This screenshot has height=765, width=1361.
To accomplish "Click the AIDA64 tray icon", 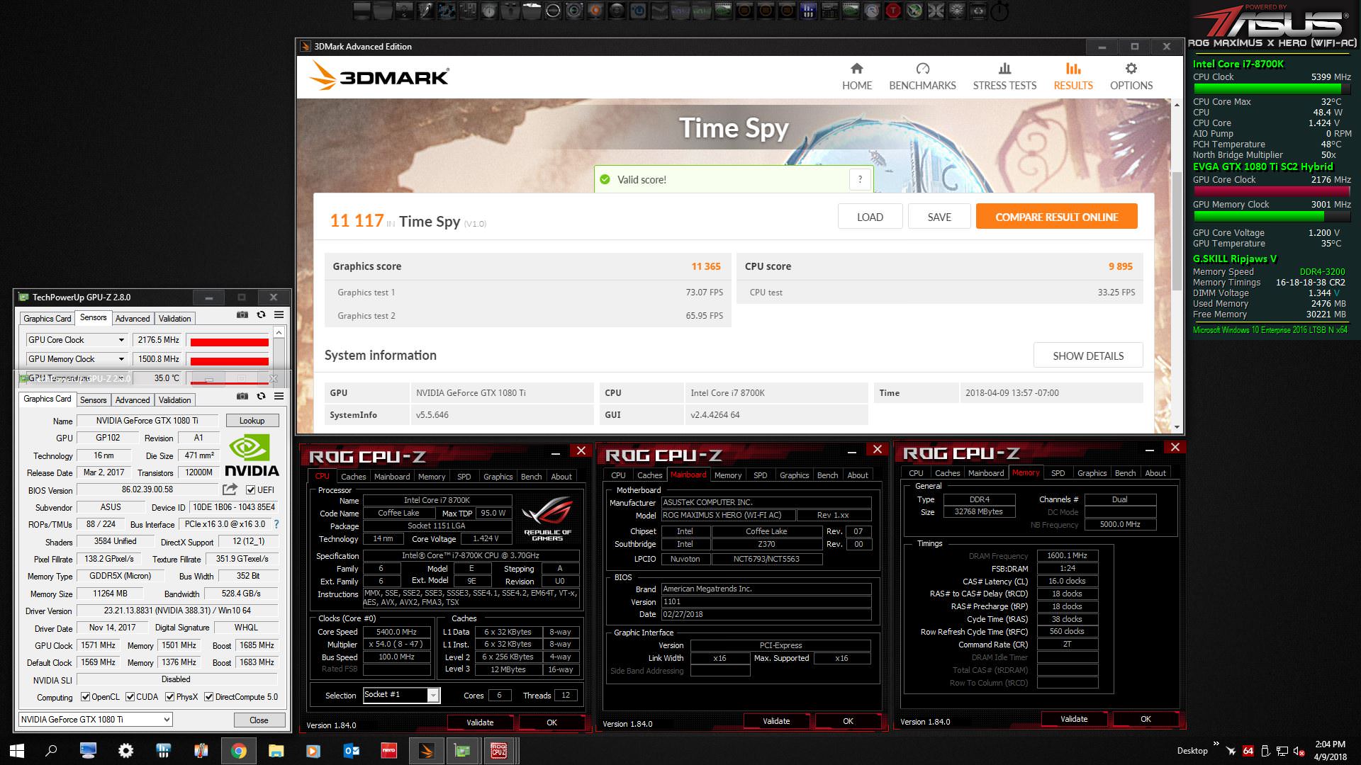I will click(1248, 751).
